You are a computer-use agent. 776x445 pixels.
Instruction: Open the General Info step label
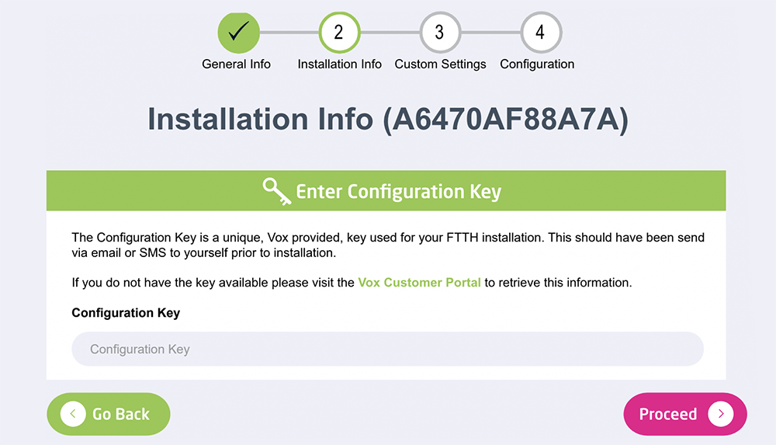coord(236,64)
